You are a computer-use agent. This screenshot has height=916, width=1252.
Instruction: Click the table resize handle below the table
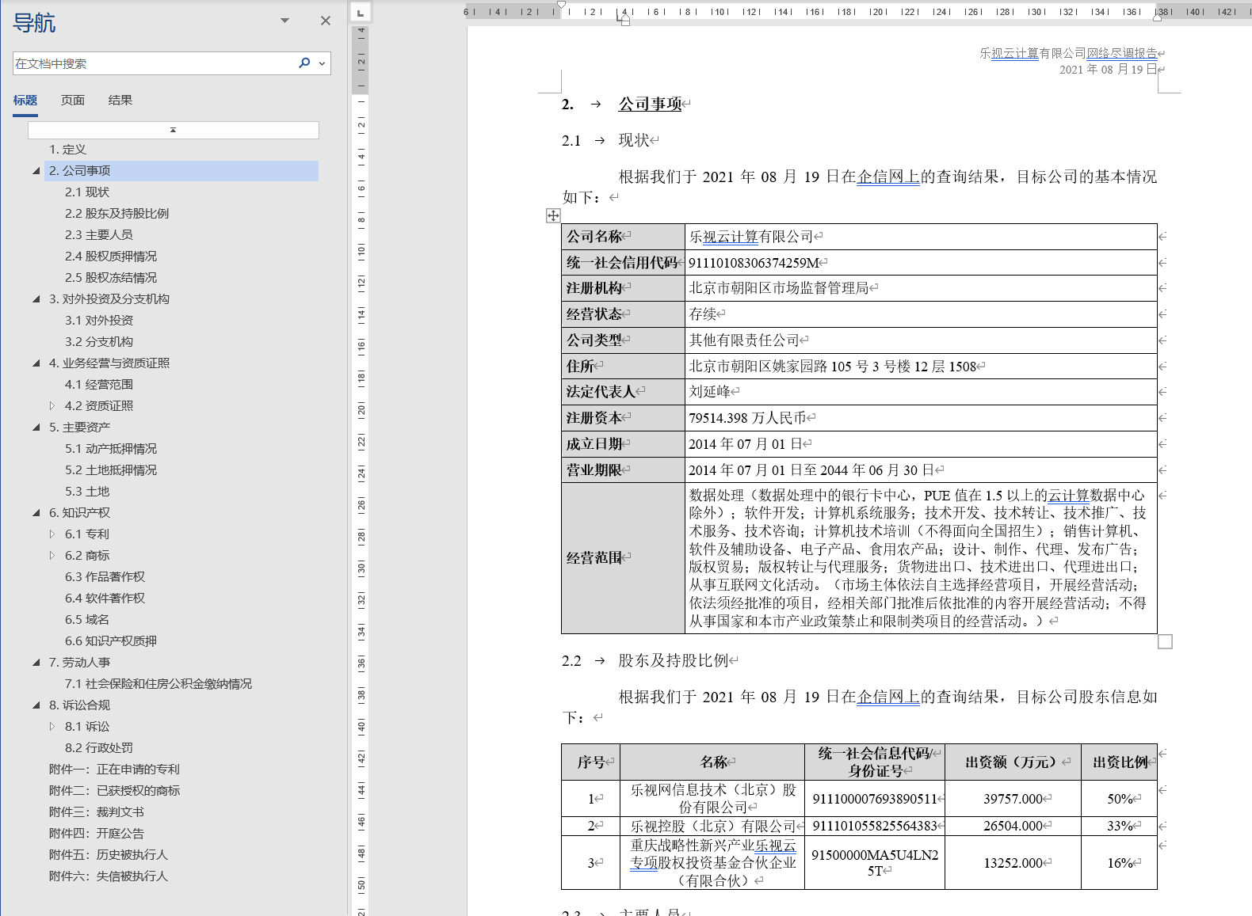coord(1165,641)
